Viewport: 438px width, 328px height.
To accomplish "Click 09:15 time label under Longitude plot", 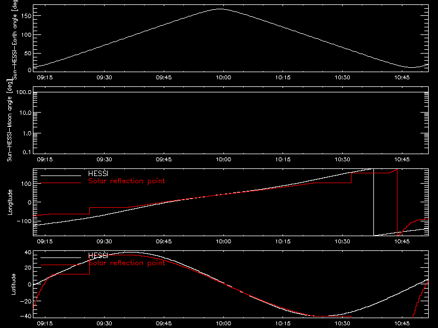I will 45,241.
